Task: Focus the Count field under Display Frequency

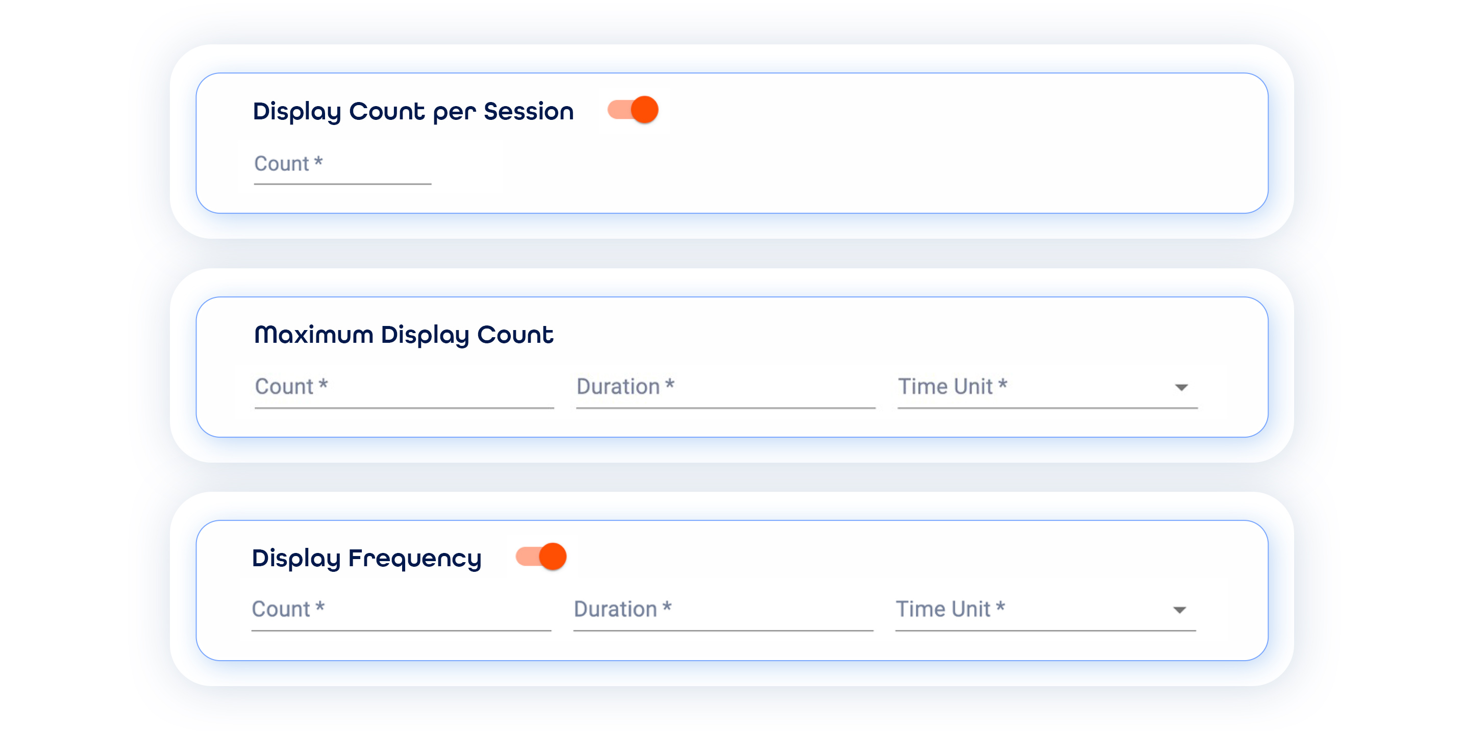Action: point(401,610)
